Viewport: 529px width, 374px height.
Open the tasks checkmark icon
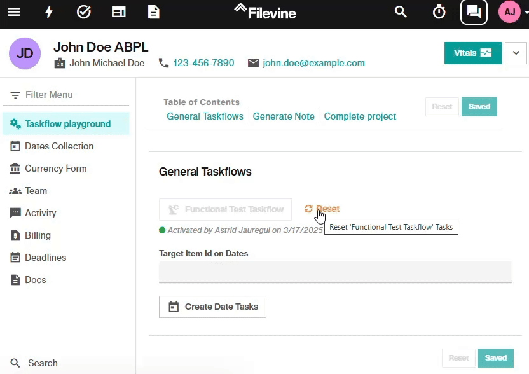coord(84,12)
